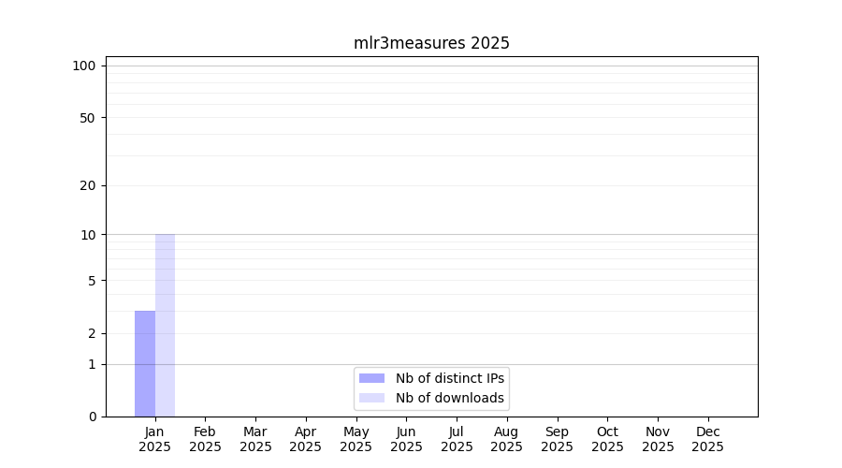Click the Feb 2025 x-axis label
This screenshot has height=468, width=842.
click(x=205, y=439)
